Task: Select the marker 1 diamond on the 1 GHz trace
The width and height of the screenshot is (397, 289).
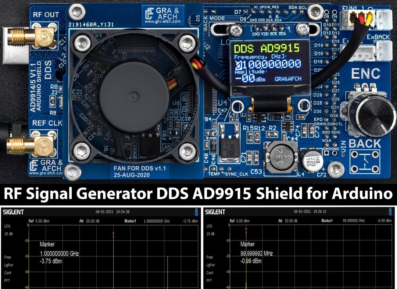Action: click(114, 233)
